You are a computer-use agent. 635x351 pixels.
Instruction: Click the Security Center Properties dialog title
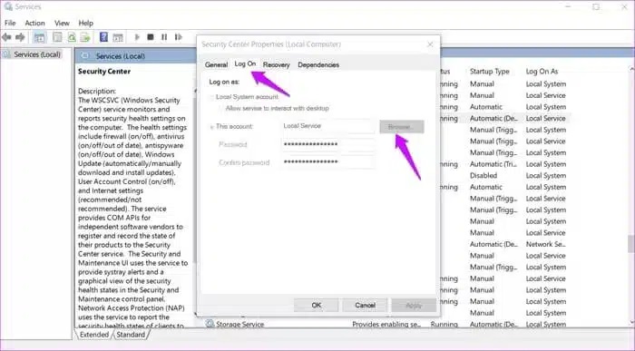click(271, 44)
